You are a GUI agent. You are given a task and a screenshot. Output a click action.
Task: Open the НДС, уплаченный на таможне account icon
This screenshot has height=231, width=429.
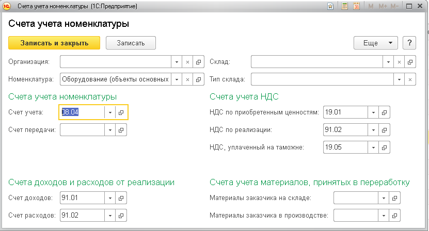coord(384,147)
